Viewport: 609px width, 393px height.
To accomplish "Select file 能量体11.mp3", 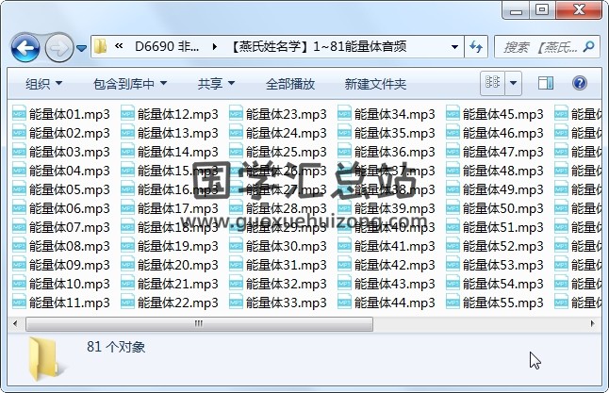I will pyautogui.click(x=61, y=303).
